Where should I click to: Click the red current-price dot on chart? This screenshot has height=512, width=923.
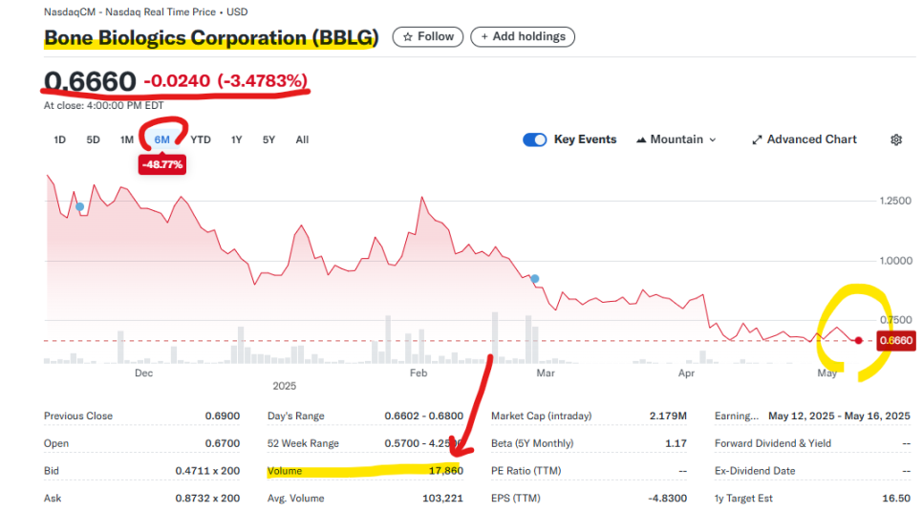[859, 340]
